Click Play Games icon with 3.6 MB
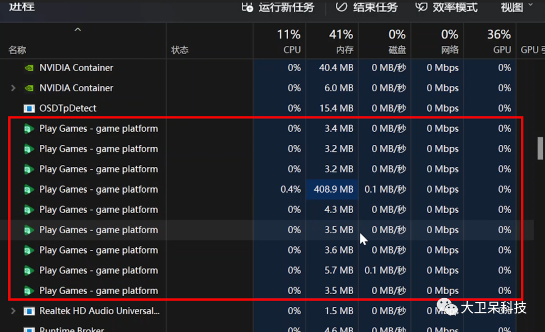 [29, 251]
